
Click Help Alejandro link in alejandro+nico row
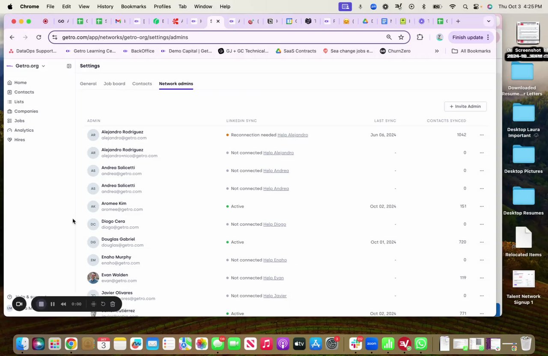tap(278, 153)
